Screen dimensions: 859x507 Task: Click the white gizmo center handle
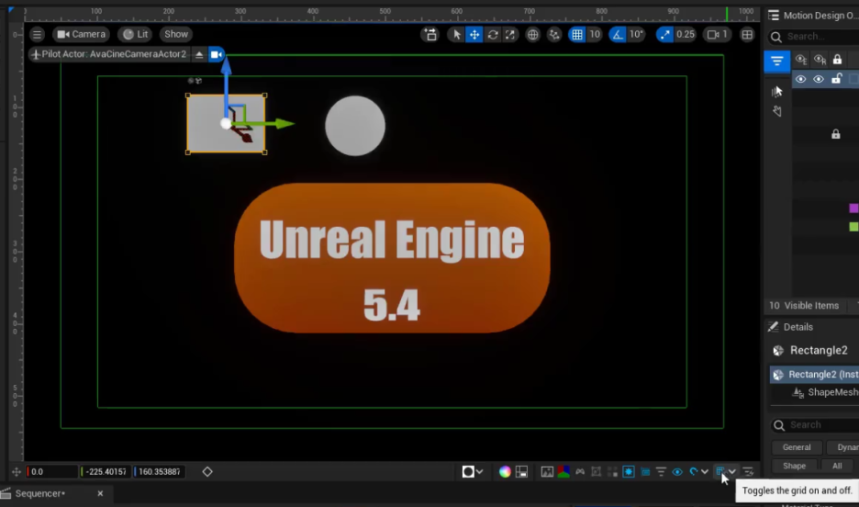point(226,123)
